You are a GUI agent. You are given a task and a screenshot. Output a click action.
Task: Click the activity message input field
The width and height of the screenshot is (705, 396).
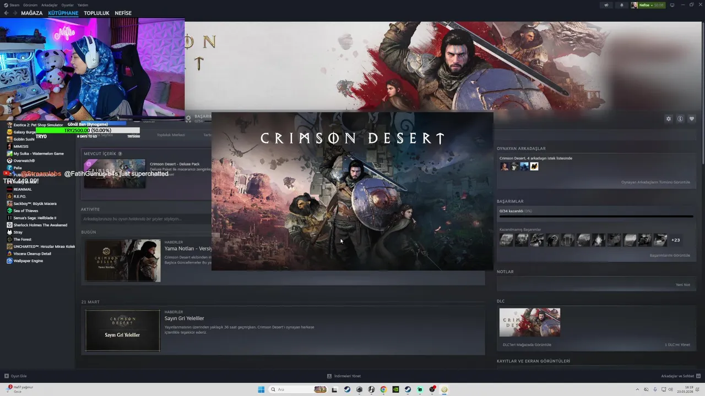tap(146, 219)
